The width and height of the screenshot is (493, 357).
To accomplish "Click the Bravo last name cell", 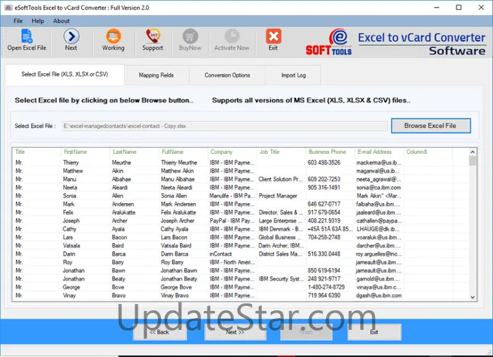I will pos(119,296).
